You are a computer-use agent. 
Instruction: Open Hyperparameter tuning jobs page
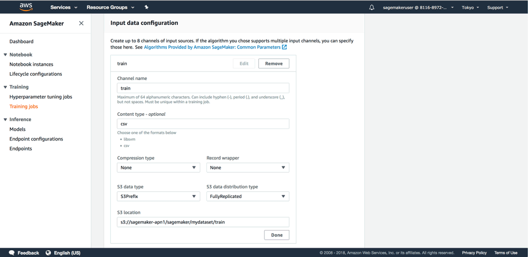(41, 97)
